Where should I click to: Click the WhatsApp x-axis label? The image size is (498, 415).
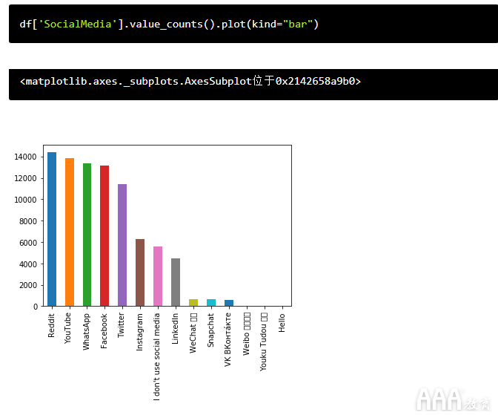coord(86,332)
